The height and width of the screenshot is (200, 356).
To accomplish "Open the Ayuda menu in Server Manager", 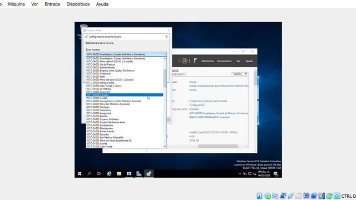I will 249,61.
